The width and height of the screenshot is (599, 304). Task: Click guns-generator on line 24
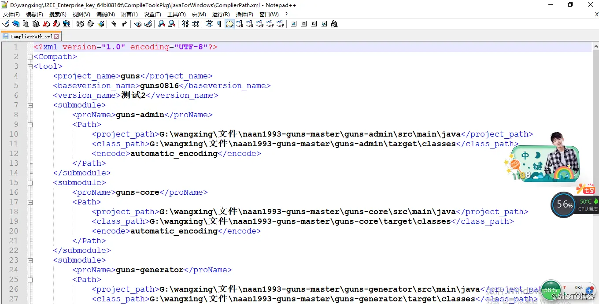click(x=150, y=270)
